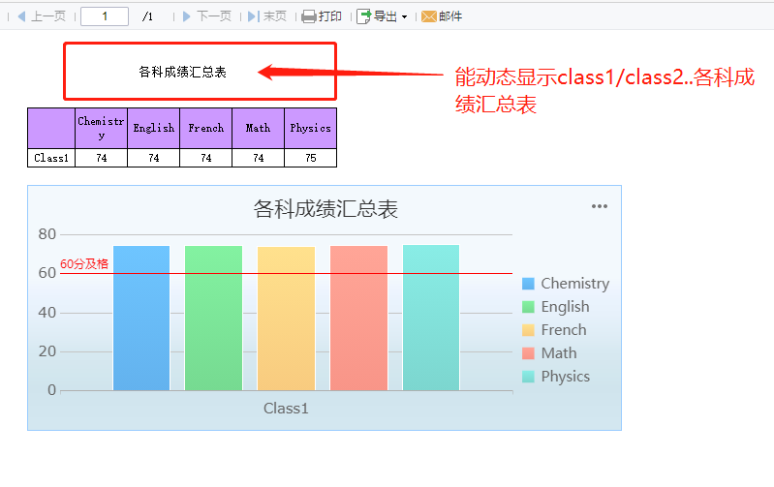Select the green English bar in chart
Screen dimensions: 774x487
click(x=214, y=319)
